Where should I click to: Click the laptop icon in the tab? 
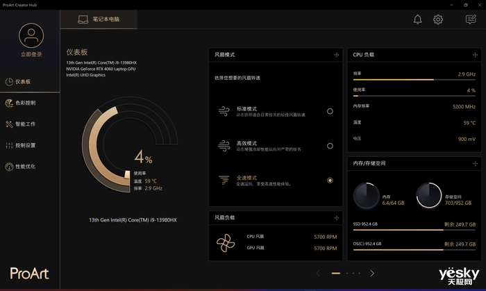(x=83, y=19)
